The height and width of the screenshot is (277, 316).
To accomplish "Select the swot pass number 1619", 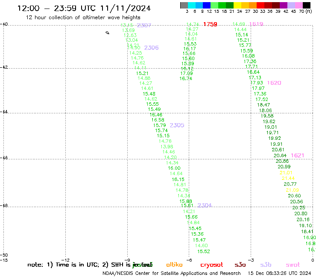I will 256,24.
